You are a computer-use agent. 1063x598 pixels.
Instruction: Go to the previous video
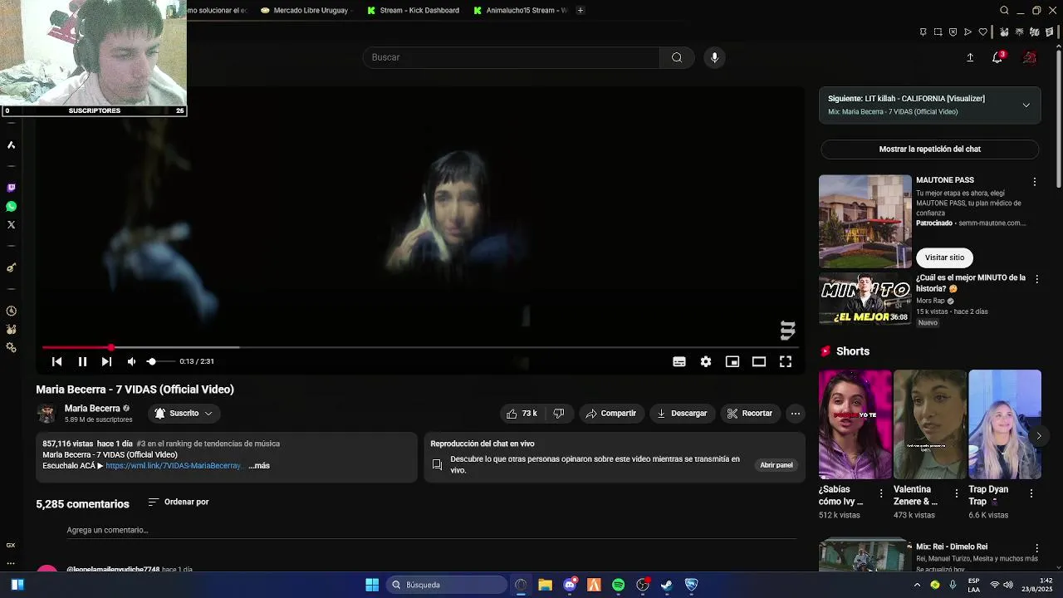pyautogui.click(x=56, y=361)
